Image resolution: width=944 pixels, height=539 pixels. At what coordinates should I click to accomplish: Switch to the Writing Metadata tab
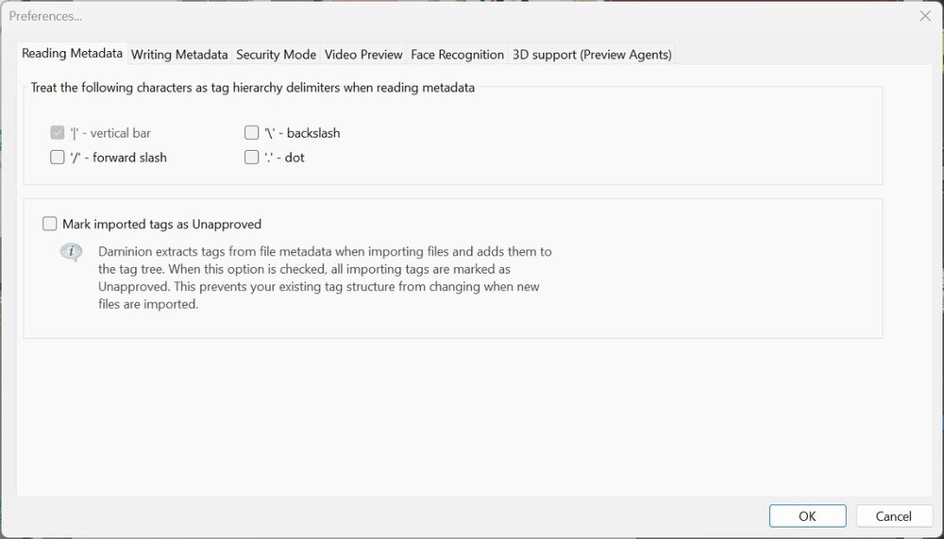click(179, 55)
